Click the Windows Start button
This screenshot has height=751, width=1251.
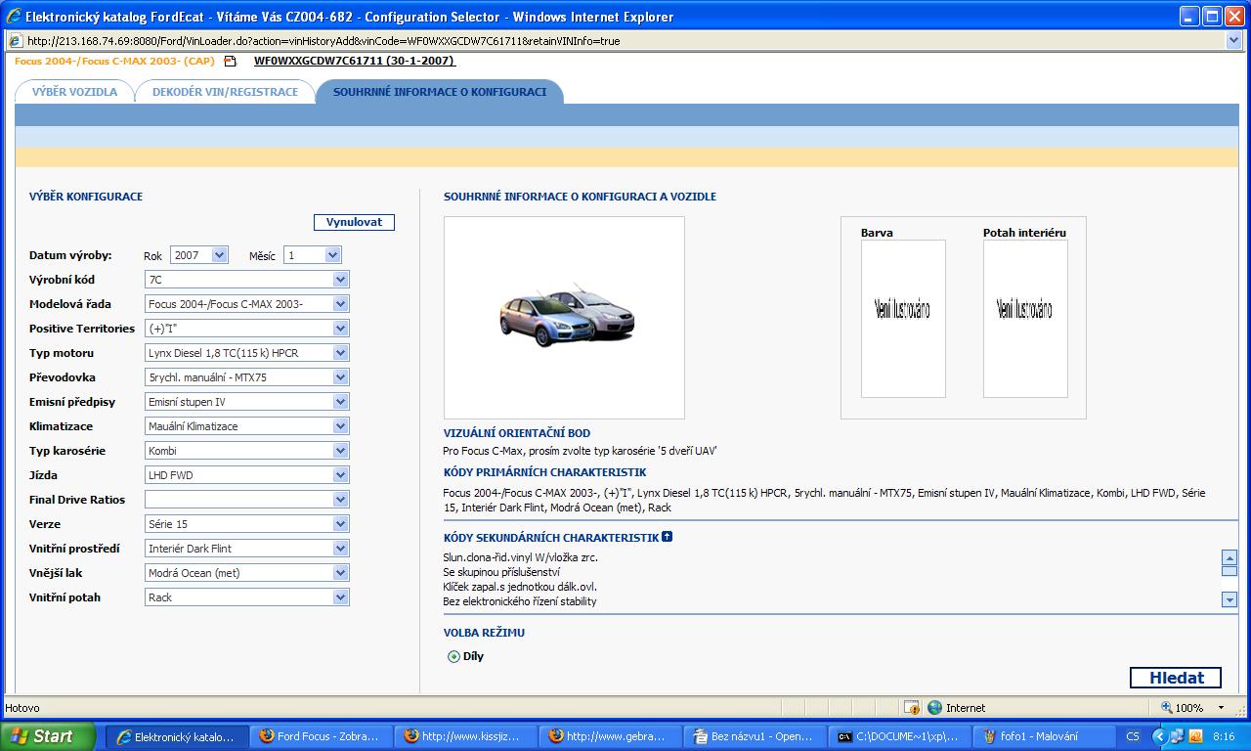tap(48, 736)
